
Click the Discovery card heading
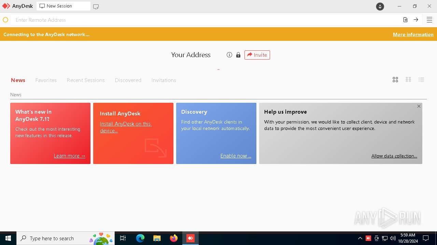(x=194, y=112)
